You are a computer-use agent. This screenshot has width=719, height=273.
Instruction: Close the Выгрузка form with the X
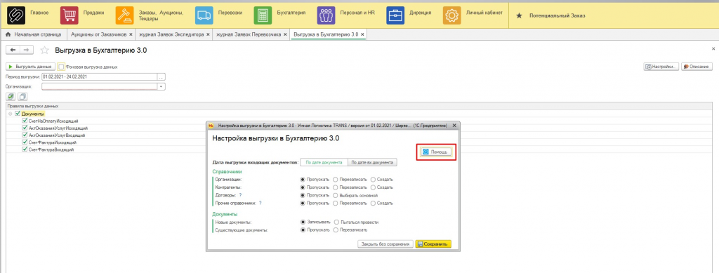[x=713, y=48]
